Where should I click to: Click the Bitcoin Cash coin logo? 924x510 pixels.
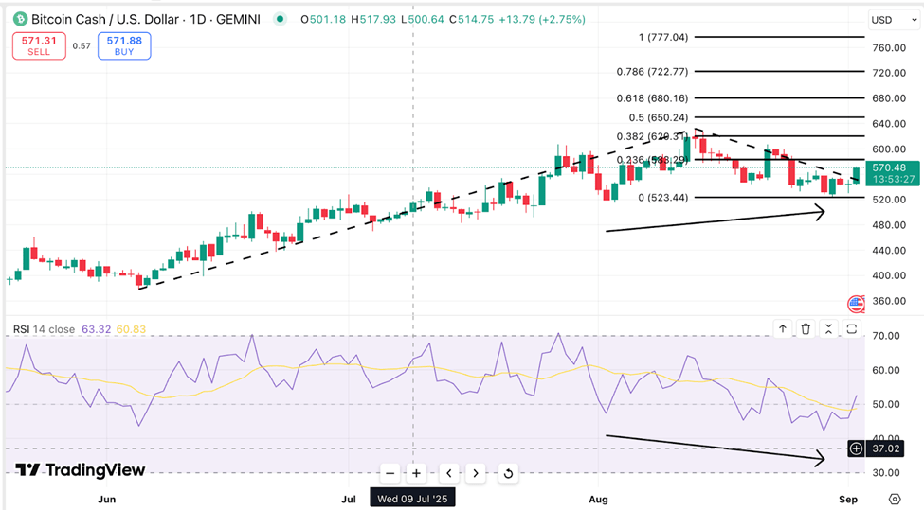(19, 19)
